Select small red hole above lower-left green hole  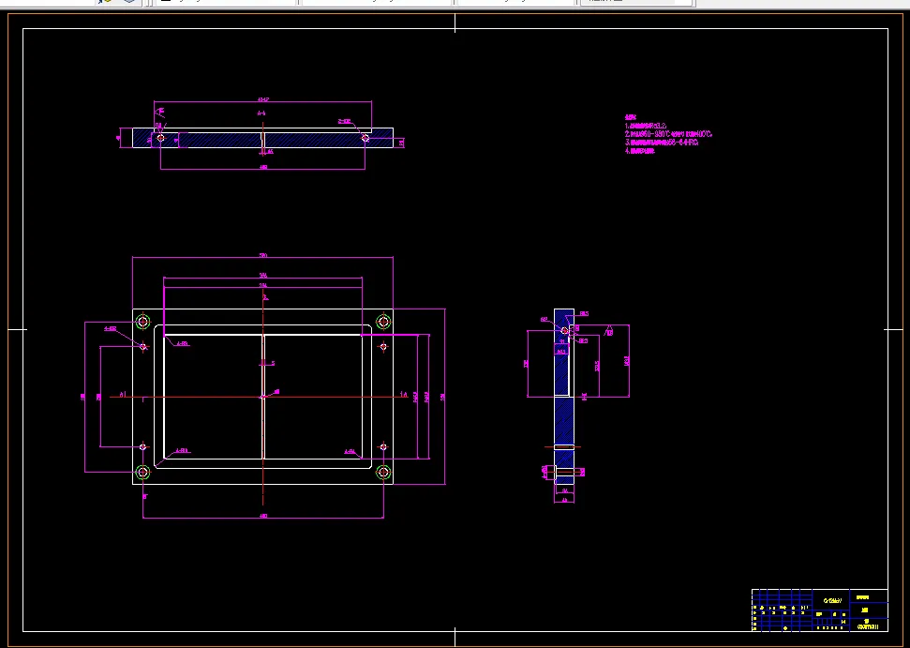pos(143,447)
